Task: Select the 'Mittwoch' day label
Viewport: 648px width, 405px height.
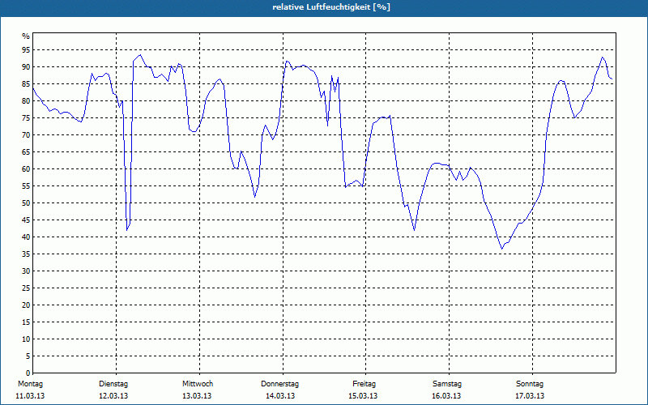Action: pos(198,384)
